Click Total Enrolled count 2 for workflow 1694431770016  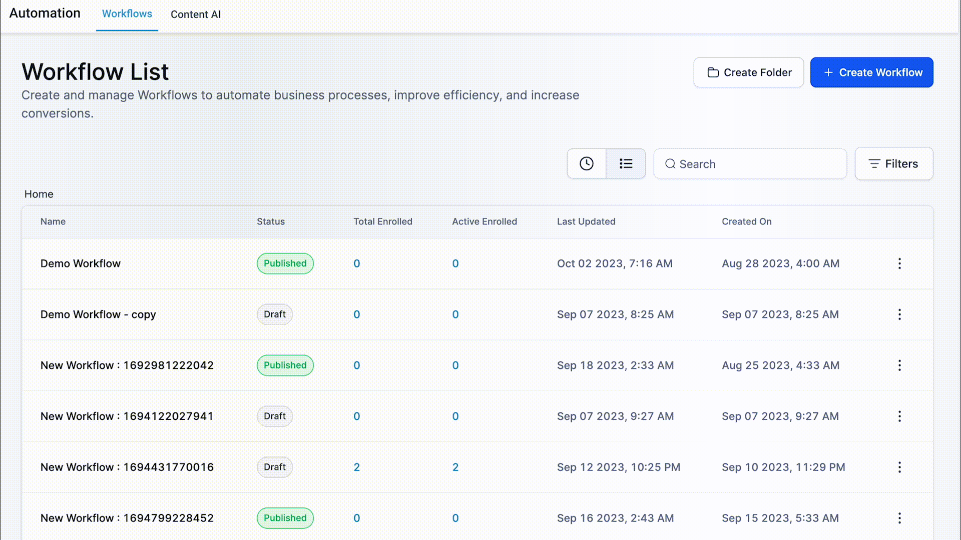click(x=356, y=467)
